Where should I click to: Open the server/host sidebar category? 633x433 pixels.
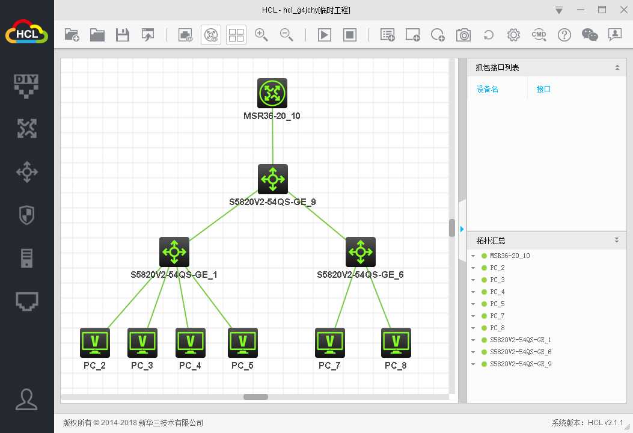(26, 258)
